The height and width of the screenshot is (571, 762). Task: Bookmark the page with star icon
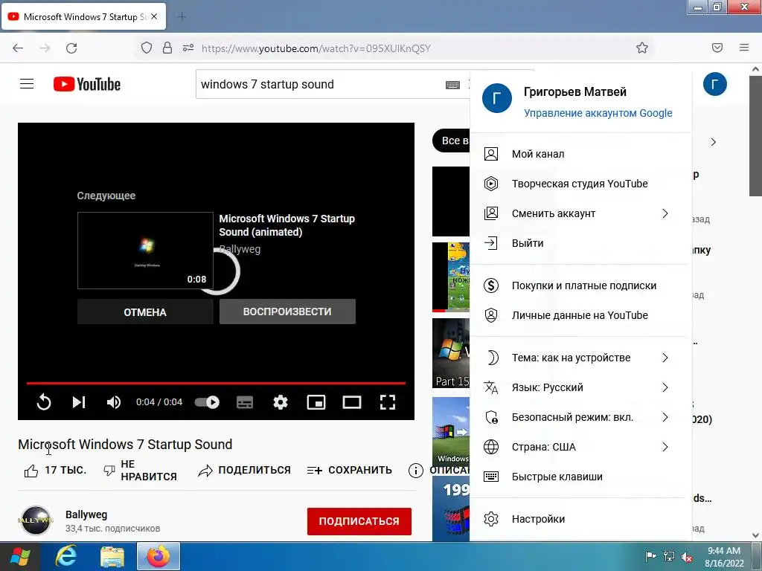pos(642,48)
